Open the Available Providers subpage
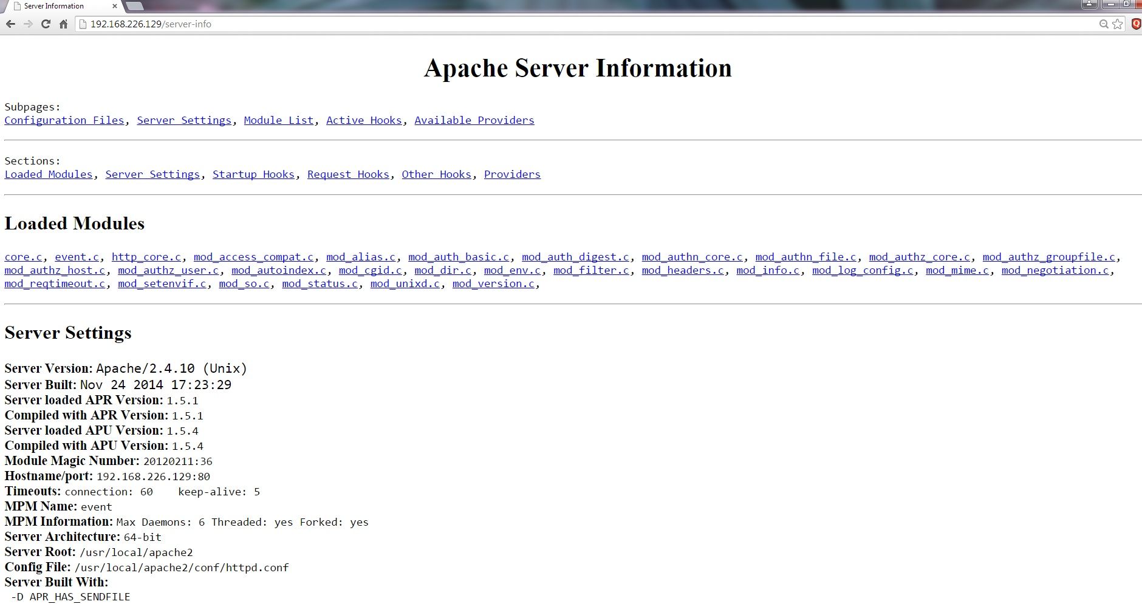 474,120
